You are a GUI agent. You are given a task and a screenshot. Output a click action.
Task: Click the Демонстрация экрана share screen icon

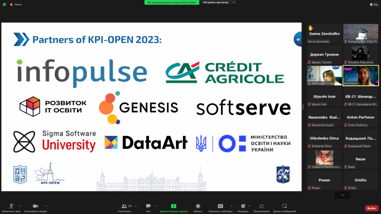174,206
